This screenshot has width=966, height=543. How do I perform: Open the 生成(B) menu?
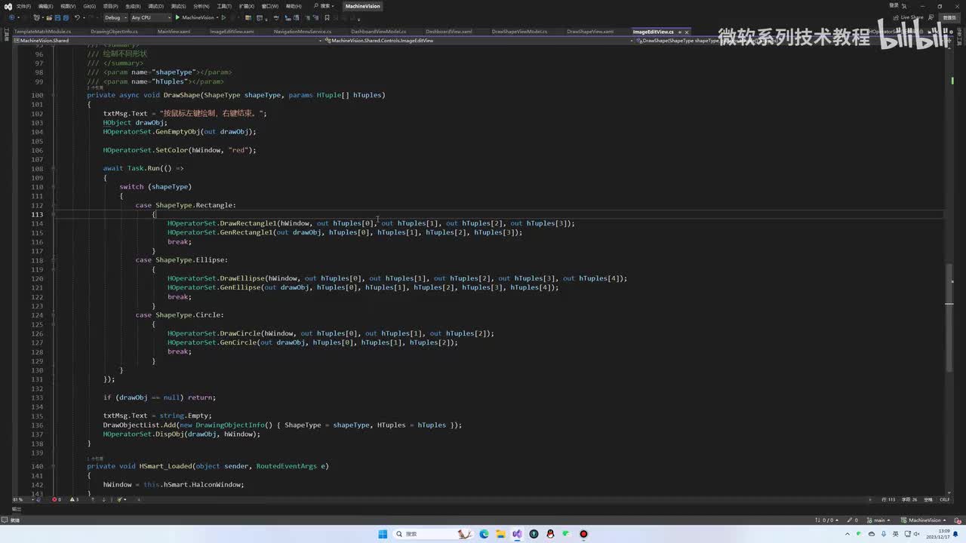coord(133,6)
